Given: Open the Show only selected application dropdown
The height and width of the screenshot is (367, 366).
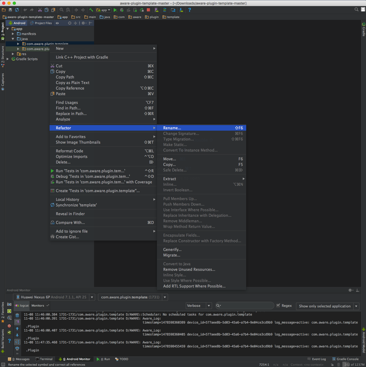Looking at the screenshot, I should click(x=328, y=306).
